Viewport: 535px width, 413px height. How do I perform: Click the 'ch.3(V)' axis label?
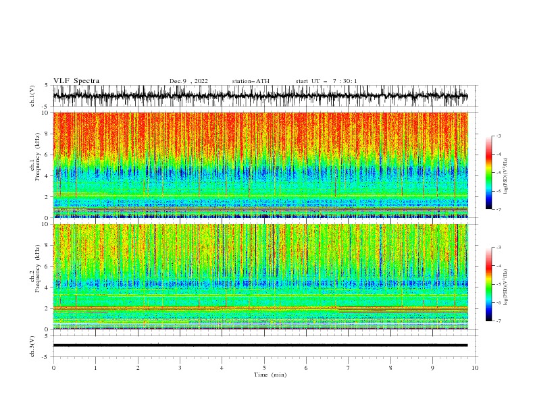(32, 346)
